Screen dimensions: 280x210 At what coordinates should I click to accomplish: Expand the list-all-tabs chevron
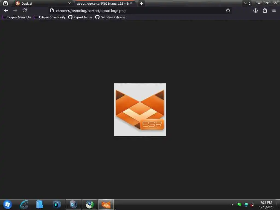(245, 3)
